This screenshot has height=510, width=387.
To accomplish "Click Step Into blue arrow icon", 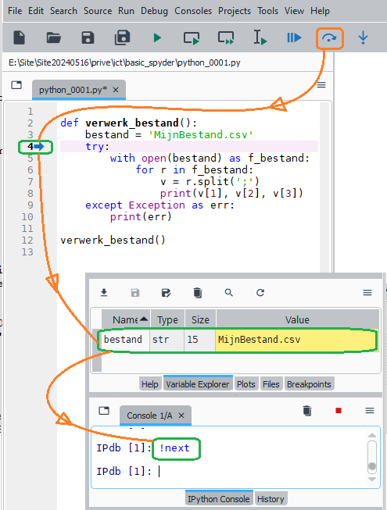I will coord(364,37).
